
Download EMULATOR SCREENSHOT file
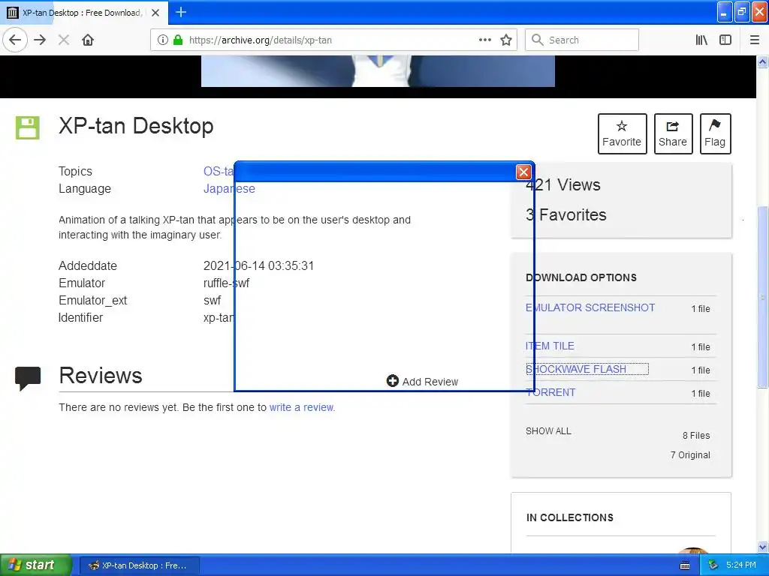click(590, 307)
